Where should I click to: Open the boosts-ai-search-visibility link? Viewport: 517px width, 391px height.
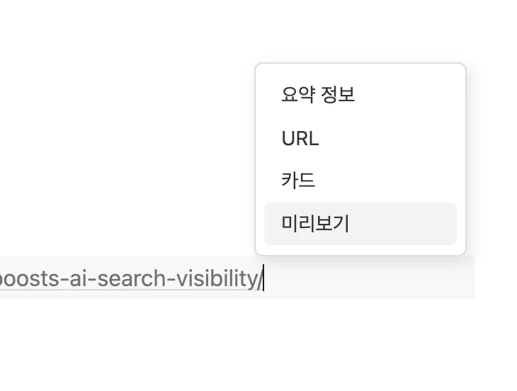(127, 279)
